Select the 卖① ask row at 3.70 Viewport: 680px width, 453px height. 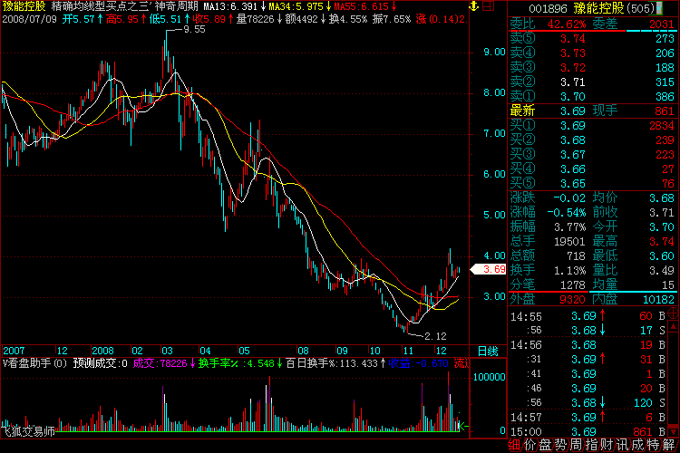[x=592, y=96]
